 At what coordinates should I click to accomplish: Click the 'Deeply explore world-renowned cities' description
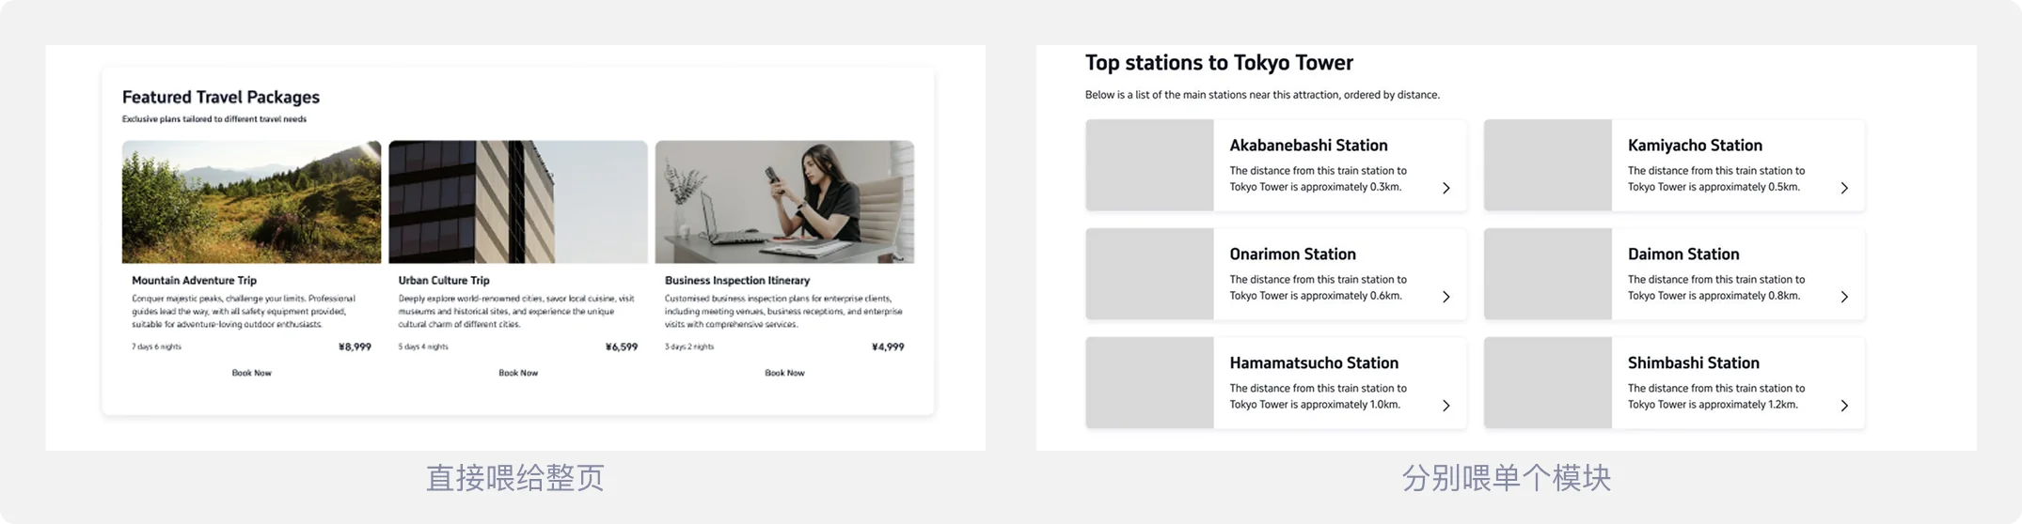pyautogui.click(x=516, y=311)
